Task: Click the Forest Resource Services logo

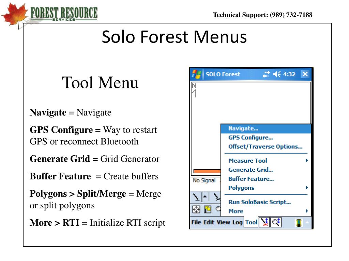Action: pyautogui.click(x=49, y=15)
